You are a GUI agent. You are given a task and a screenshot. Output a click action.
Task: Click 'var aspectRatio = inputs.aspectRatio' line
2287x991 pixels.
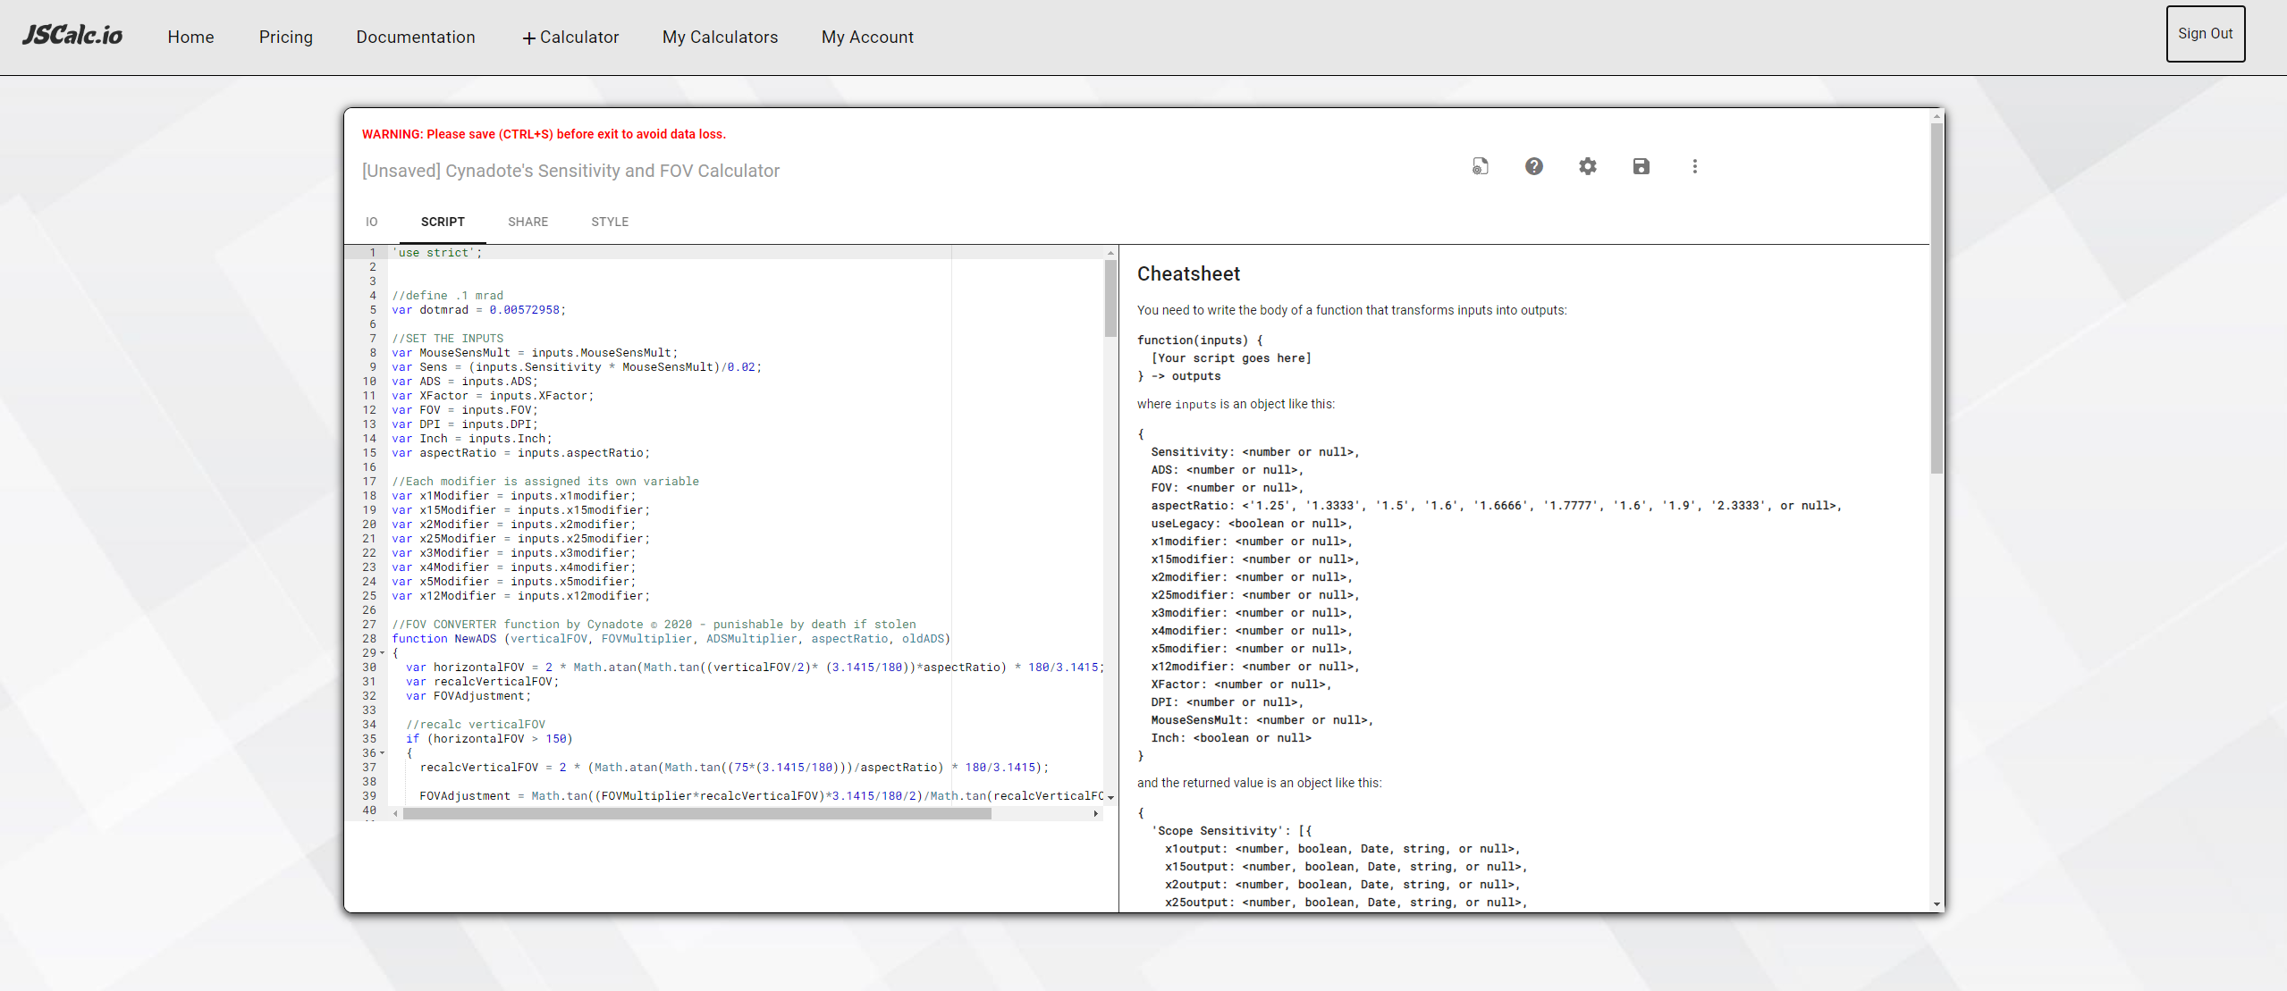pyautogui.click(x=521, y=453)
